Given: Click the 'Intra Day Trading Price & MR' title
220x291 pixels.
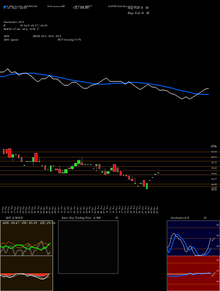Looking at the screenshot, I should click(x=81, y=218).
